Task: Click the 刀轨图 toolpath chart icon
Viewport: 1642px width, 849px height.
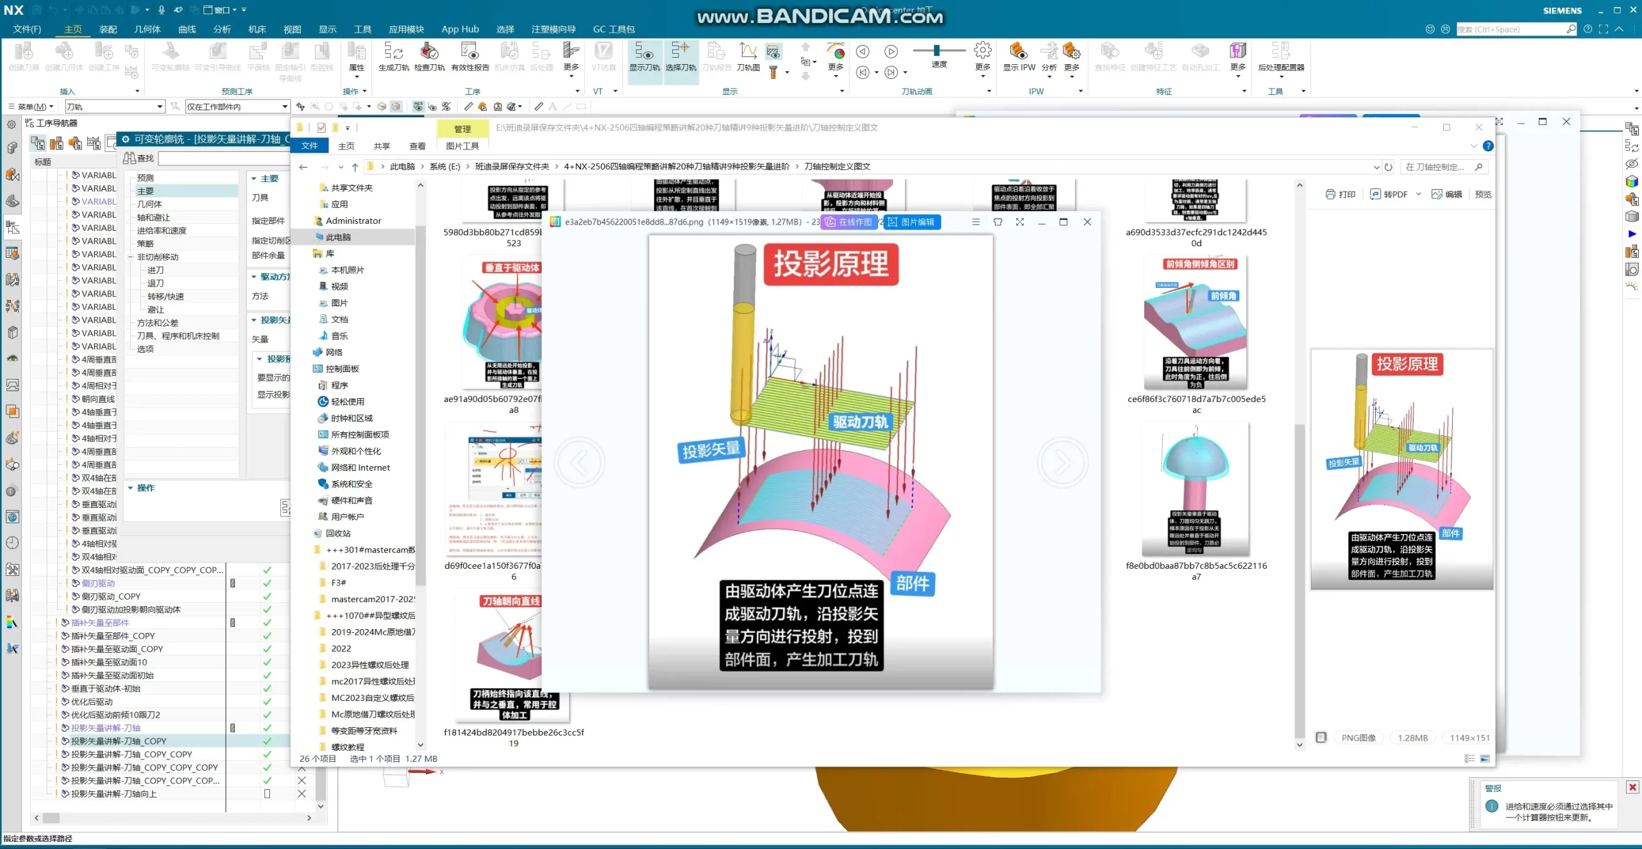Action: (x=748, y=53)
